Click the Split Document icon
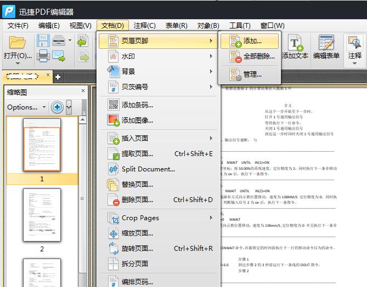This screenshot has width=367, height=287. 114,169
